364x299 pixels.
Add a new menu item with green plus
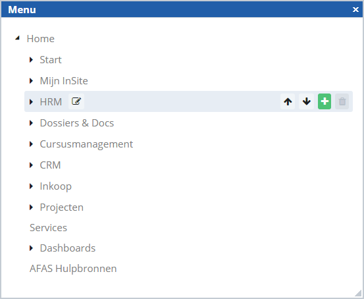[x=325, y=101]
